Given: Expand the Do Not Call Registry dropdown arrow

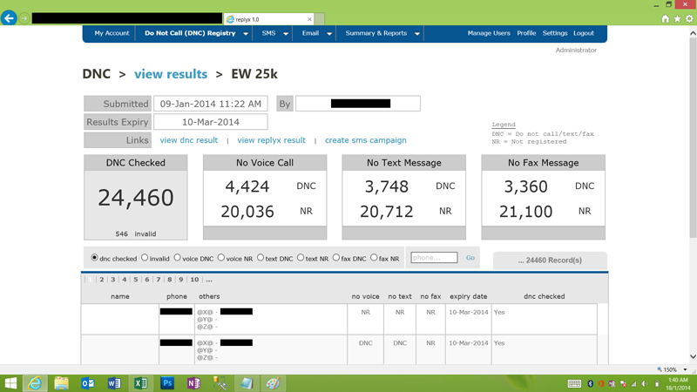Looking at the screenshot, I should 246,34.
